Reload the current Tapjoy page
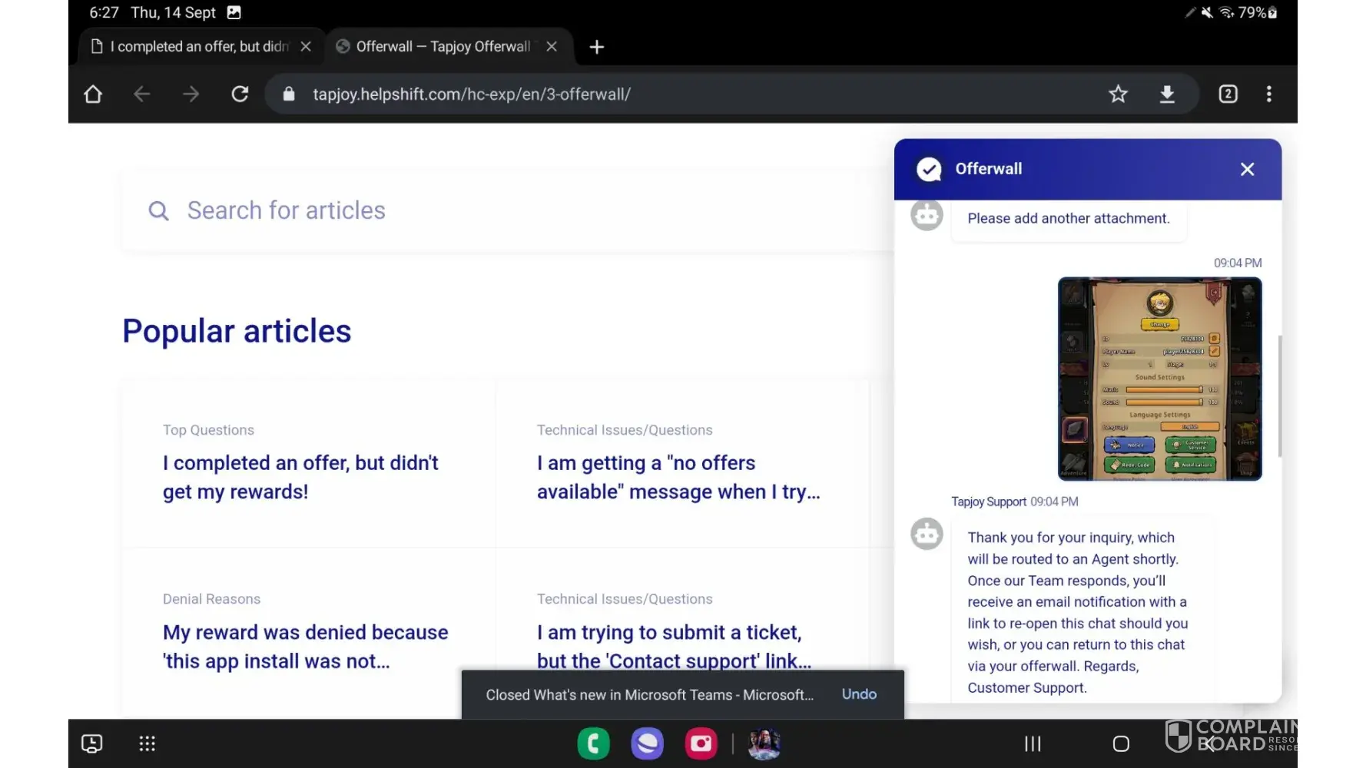The image size is (1366, 768). click(240, 94)
